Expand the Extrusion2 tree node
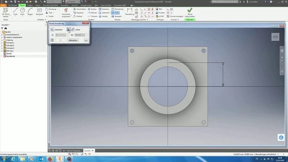The height and width of the screenshot is (162, 288). 2,45
